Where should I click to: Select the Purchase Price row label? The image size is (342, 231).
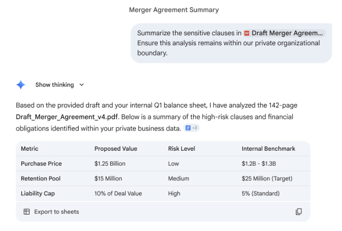[x=41, y=164]
